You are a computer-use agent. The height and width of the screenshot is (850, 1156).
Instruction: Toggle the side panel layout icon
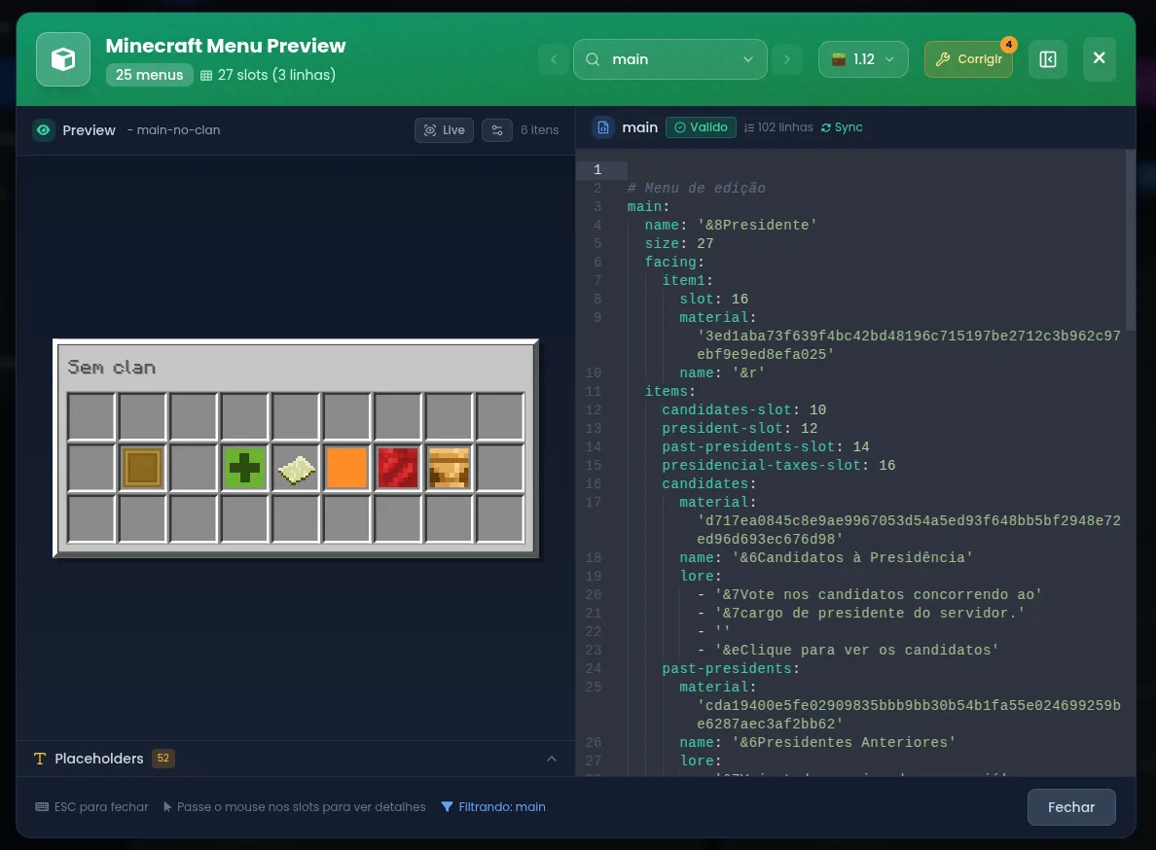tap(1048, 59)
